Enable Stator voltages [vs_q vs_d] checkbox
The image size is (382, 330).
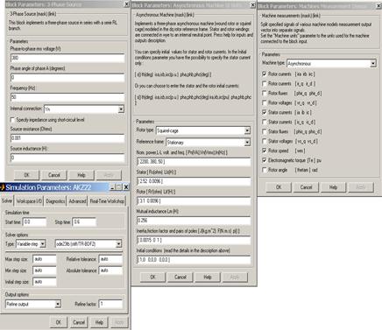pos(265,141)
